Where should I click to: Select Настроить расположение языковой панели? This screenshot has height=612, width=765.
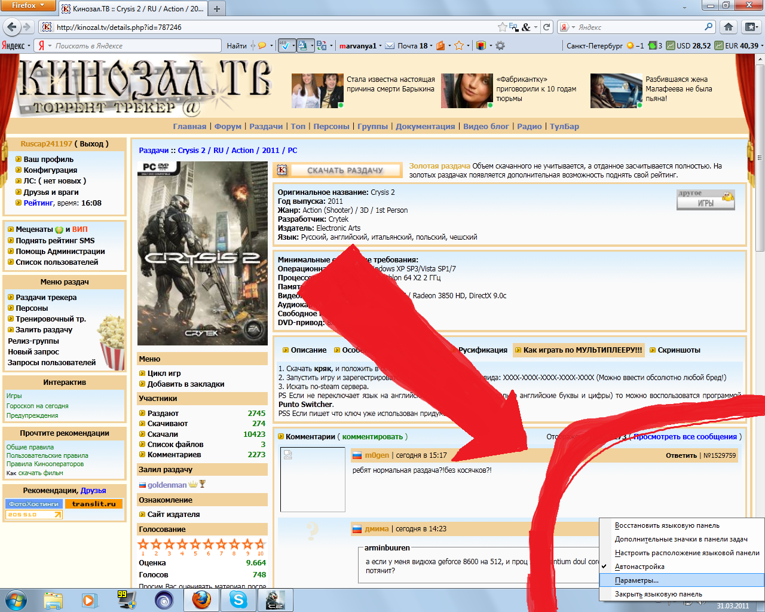(681, 553)
